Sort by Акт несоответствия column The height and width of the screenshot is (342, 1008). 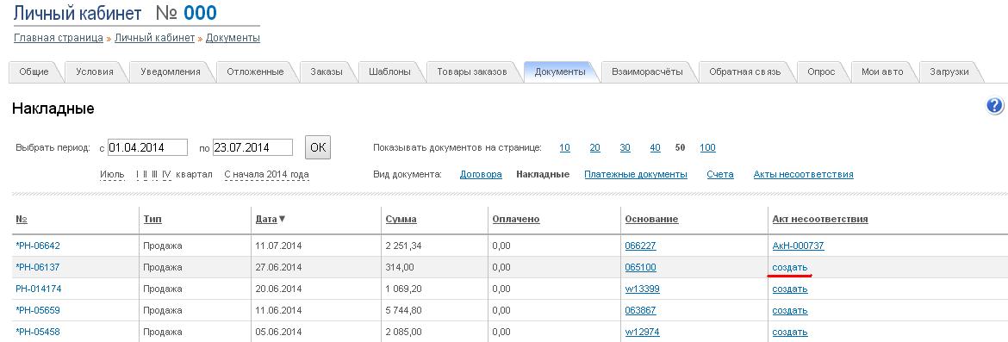pos(819,219)
